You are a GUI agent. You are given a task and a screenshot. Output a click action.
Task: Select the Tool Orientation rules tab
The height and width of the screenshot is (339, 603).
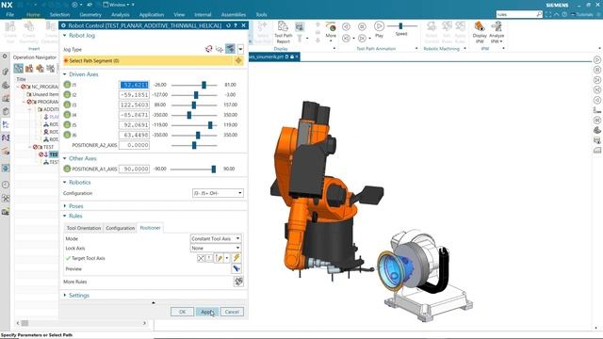[84, 228]
